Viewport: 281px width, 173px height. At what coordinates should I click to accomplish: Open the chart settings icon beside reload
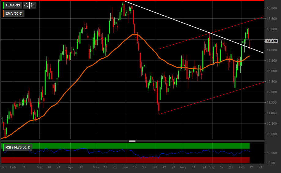pyautogui.click(x=33, y=5)
